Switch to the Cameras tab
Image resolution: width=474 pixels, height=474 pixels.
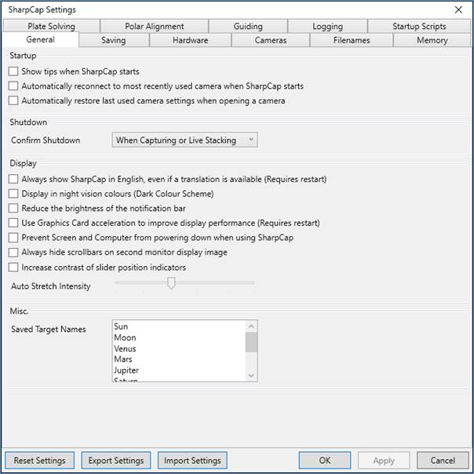click(271, 40)
